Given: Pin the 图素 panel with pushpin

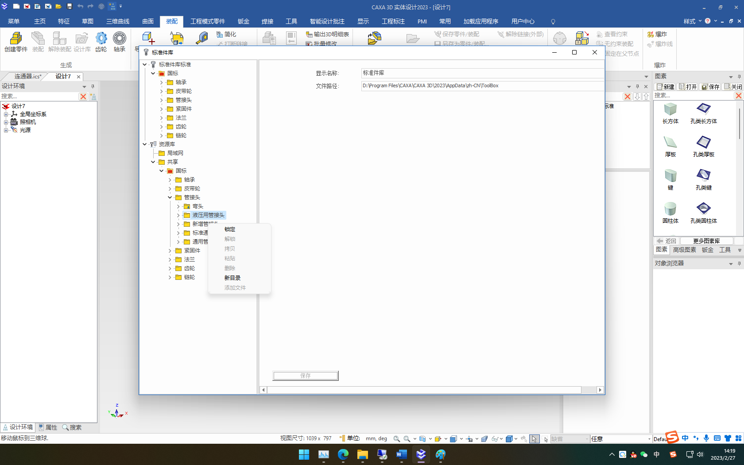Looking at the screenshot, I should (x=739, y=77).
